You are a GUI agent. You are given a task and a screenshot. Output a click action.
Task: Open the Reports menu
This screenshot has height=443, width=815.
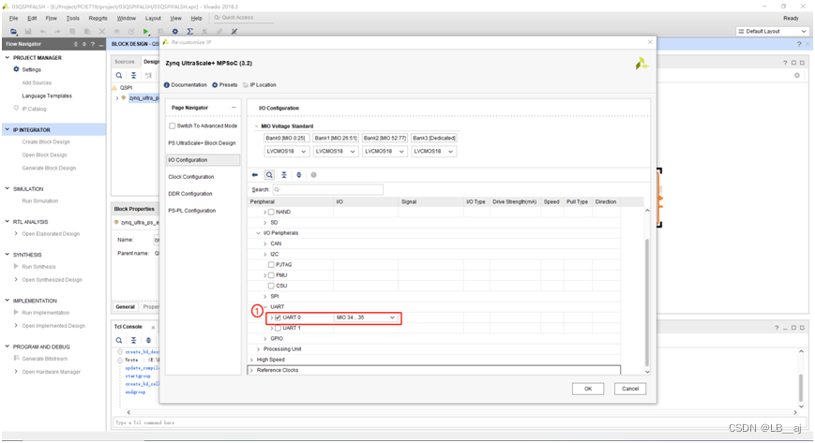click(98, 18)
